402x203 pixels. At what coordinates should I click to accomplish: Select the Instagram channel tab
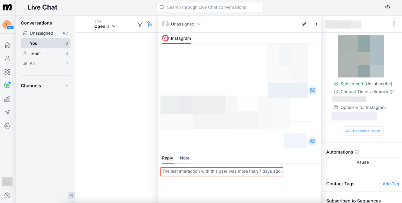[176, 38]
